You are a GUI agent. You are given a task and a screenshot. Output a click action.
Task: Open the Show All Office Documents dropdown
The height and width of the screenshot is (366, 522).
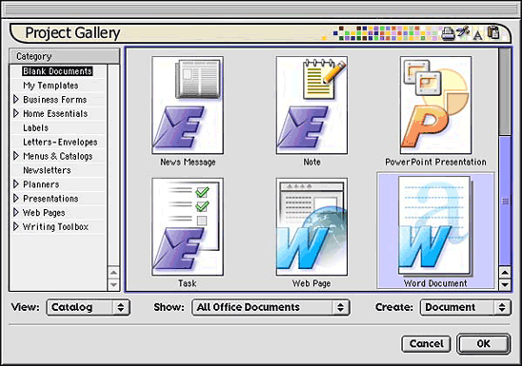(271, 307)
